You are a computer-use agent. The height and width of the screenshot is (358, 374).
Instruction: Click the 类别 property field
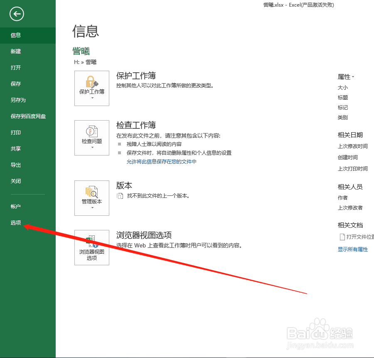pyautogui.click(x=343, y=118)
